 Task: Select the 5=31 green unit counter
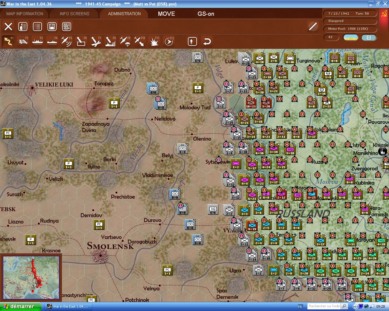click(351, 241)
